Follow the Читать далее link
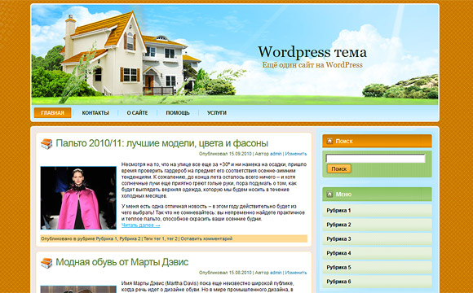Viewport: 473px width, 293px height. 140,225
